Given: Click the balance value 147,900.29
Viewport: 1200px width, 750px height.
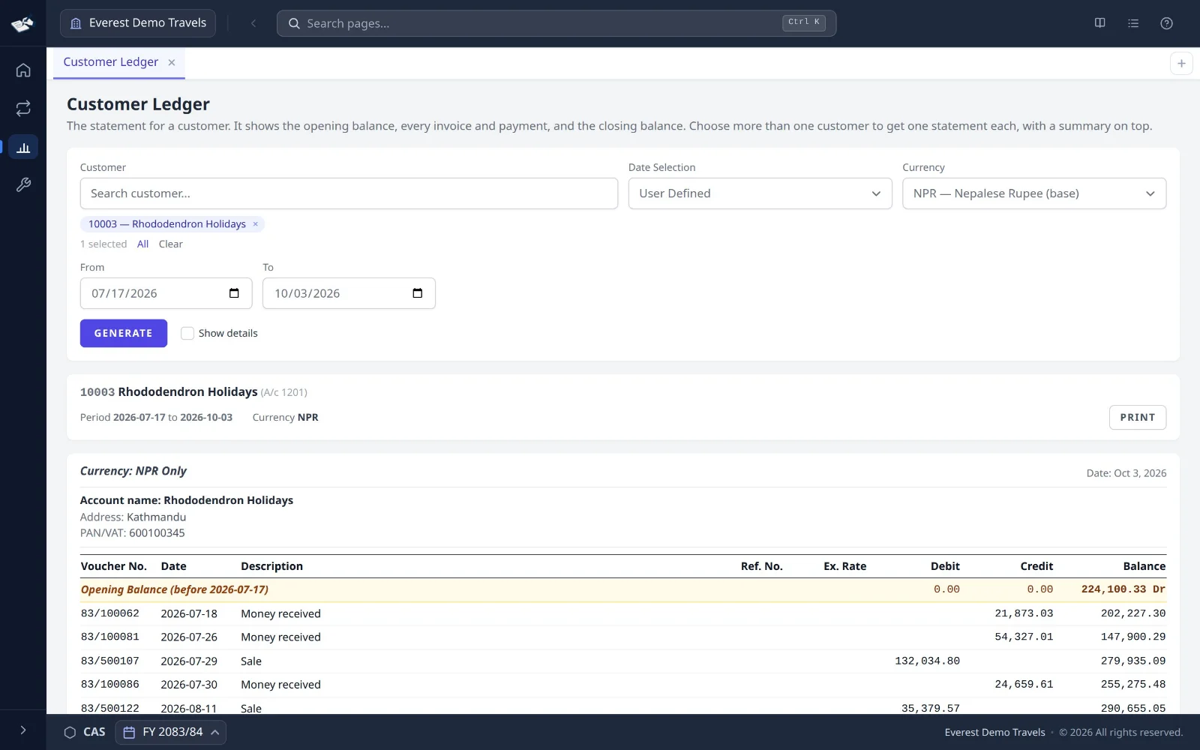Looking at the screenshot, I should coord(1133,637).
